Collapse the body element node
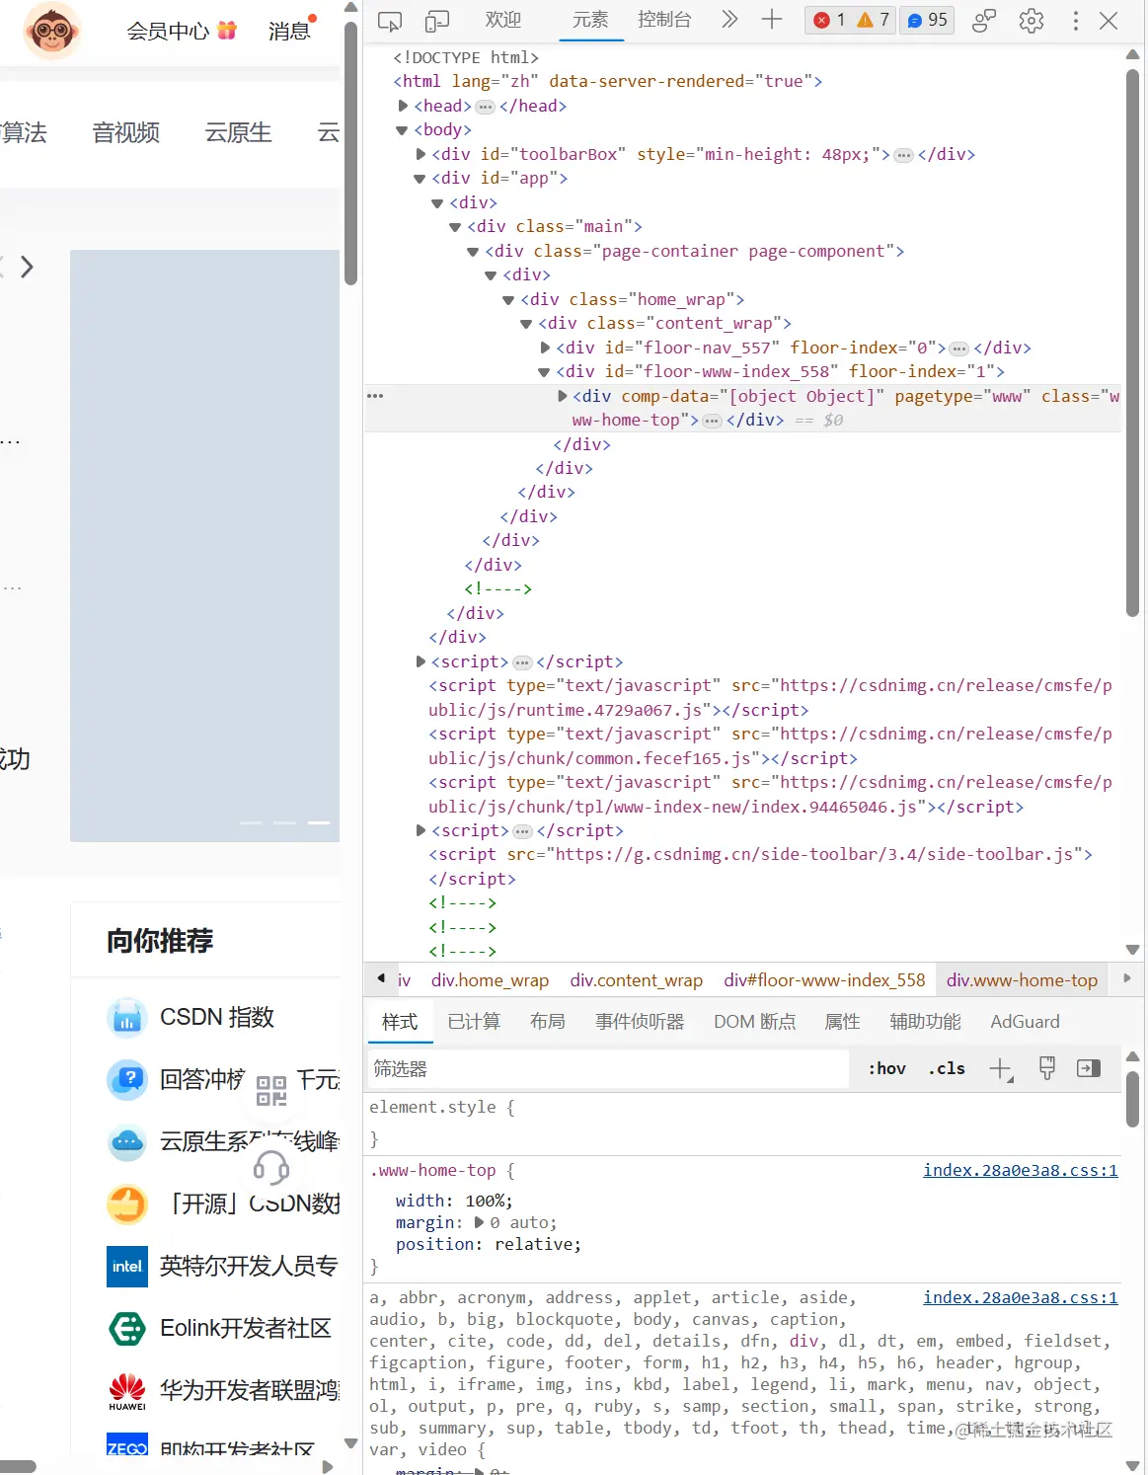1148x1475 pixels. click(402, 130)
